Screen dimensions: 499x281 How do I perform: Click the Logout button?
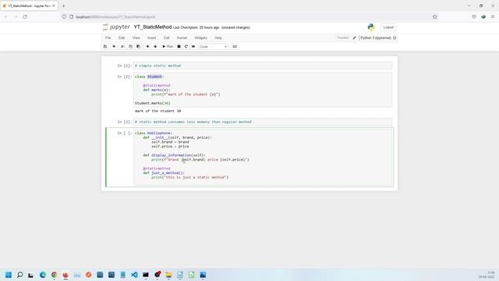coord(388,27)
